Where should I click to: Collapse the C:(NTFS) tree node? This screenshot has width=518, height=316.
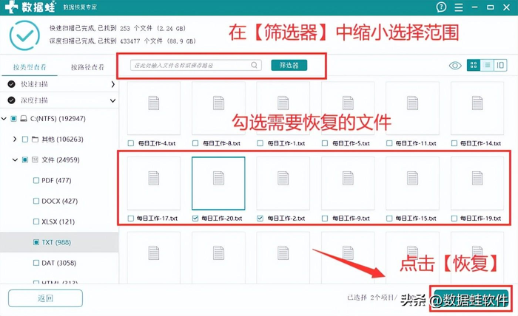(x=4, y=119)
